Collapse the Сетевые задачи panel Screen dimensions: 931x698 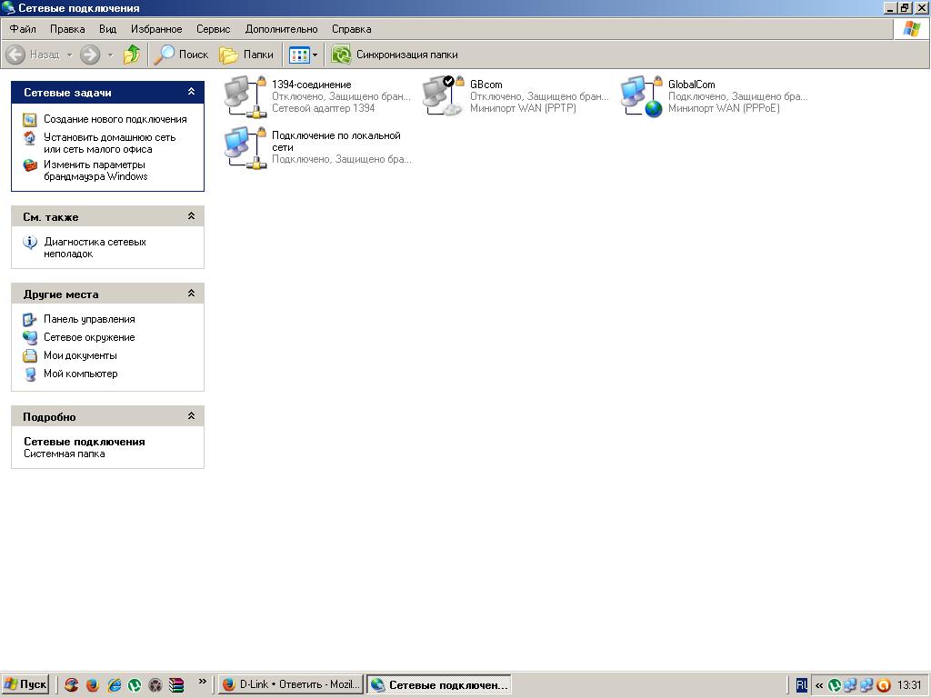click(191, 92)
